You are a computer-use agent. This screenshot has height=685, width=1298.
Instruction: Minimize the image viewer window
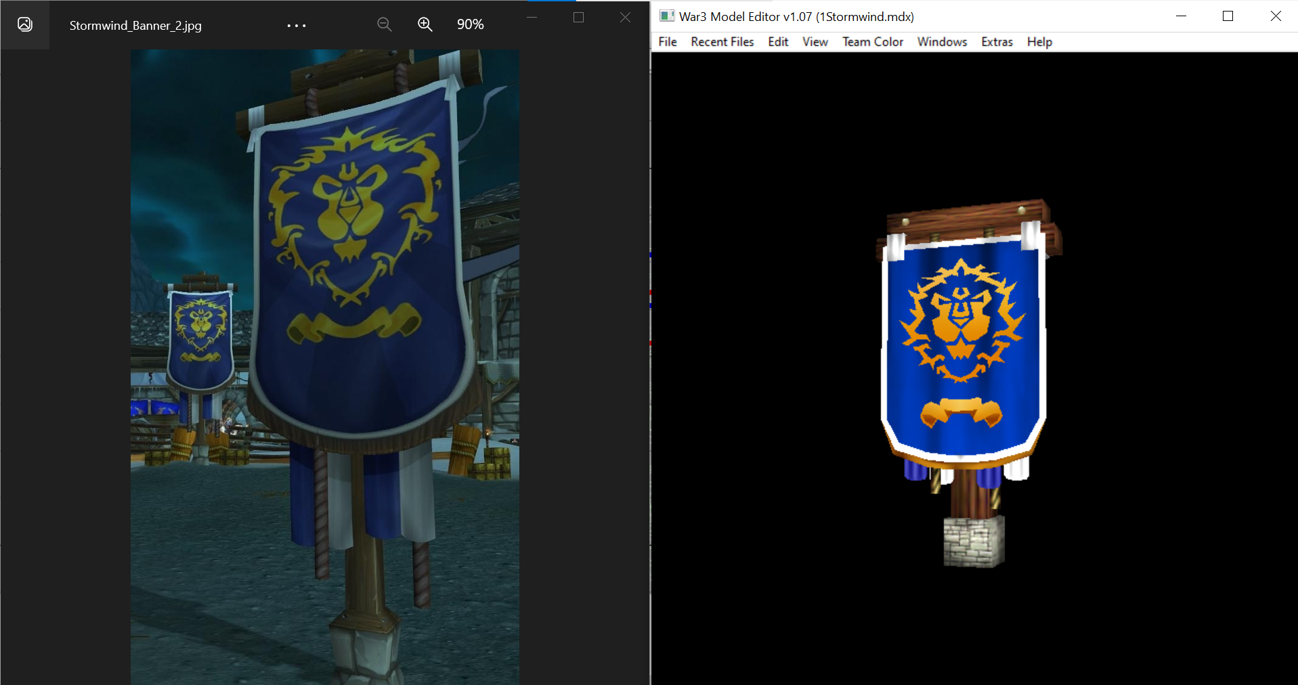(532, 18)
